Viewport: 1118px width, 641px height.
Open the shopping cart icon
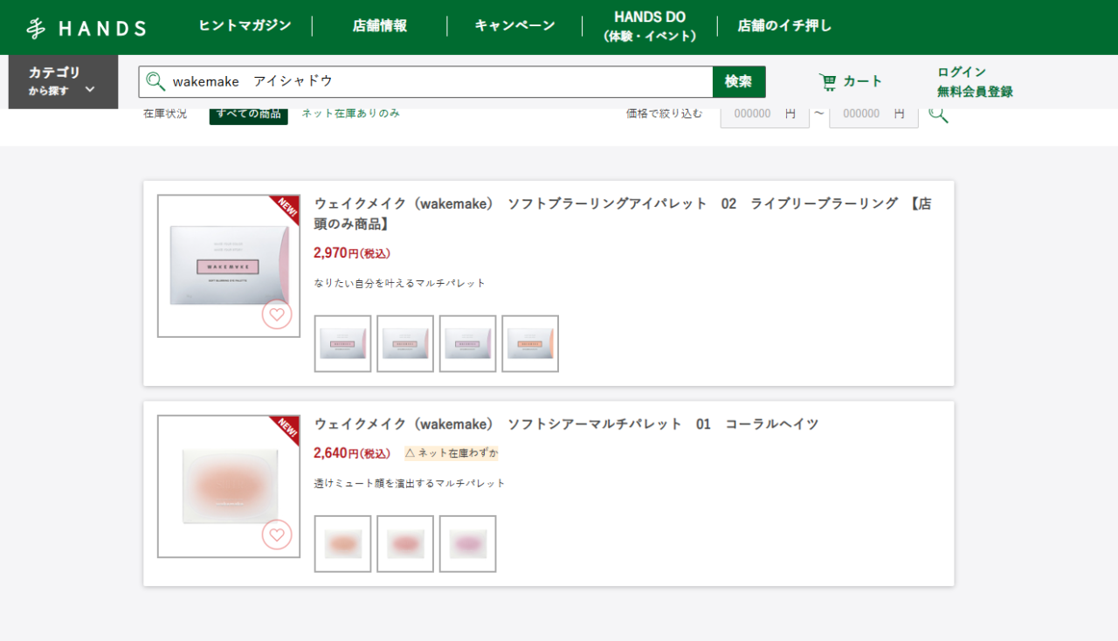pos(827,82)
